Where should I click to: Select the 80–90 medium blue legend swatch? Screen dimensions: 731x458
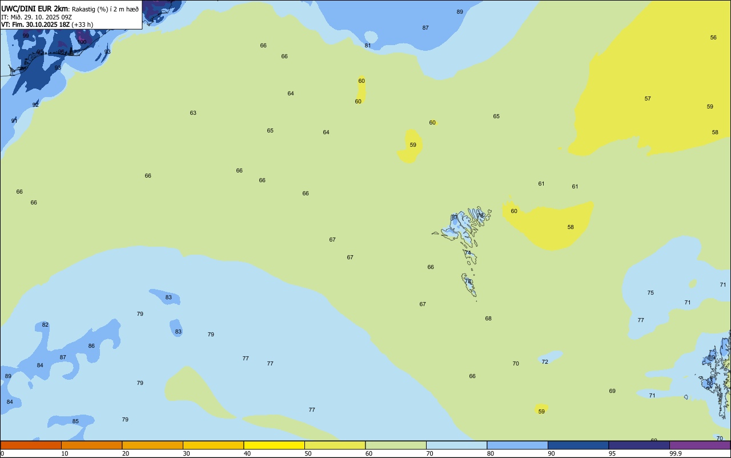517,445
